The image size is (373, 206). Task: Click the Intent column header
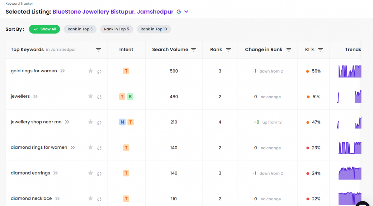126,49
